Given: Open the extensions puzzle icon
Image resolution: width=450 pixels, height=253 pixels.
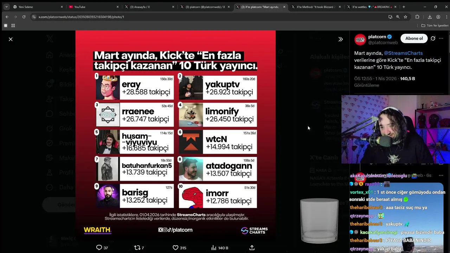Looking at the screenshot, I should 417,17.
